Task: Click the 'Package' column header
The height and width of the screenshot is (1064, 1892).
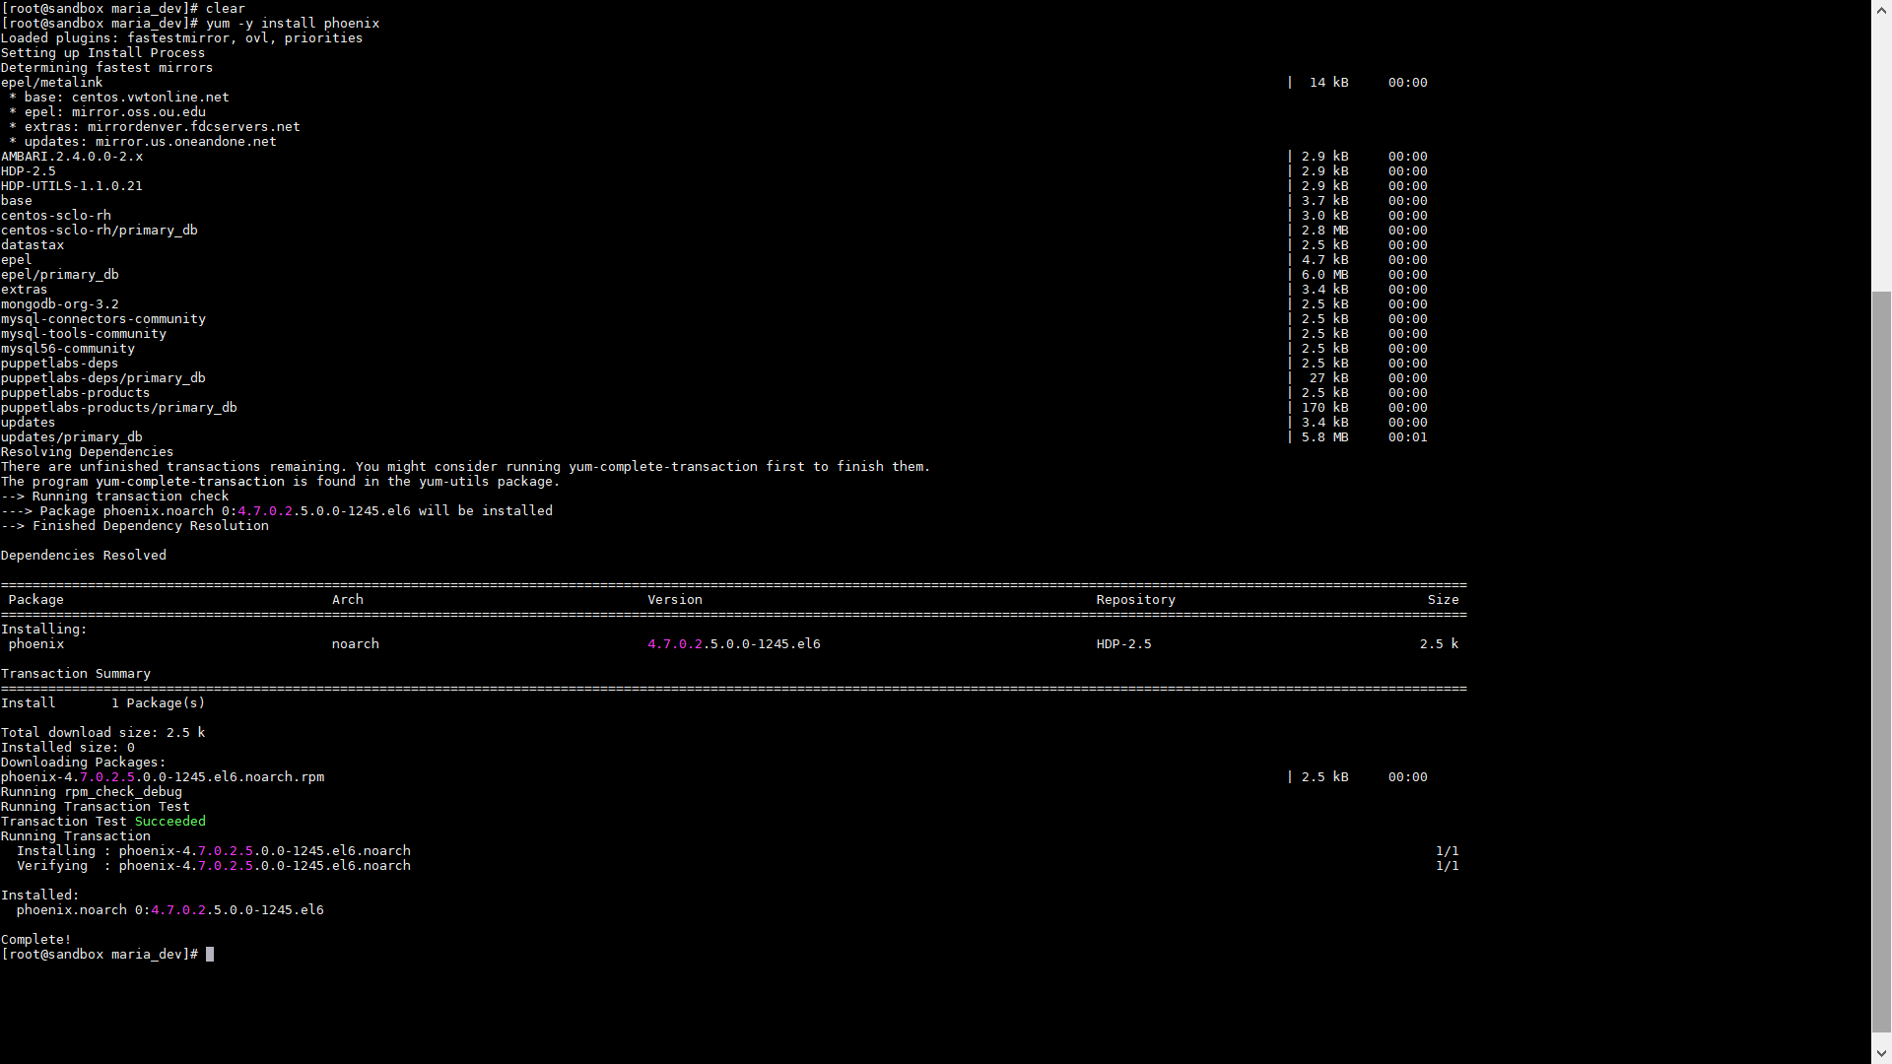Action: [36, 600]
